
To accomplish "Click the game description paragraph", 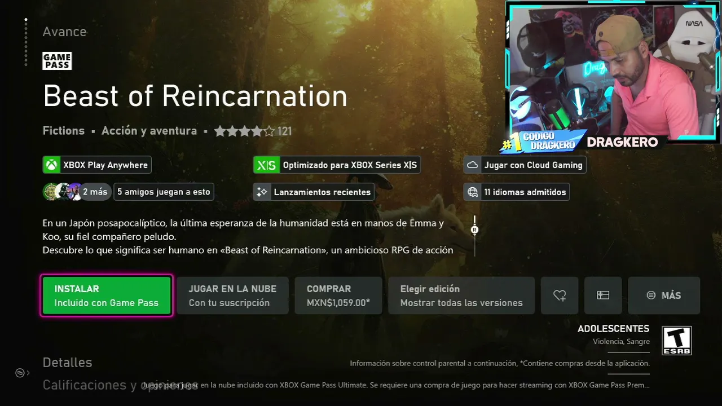I will click(248, 236).
